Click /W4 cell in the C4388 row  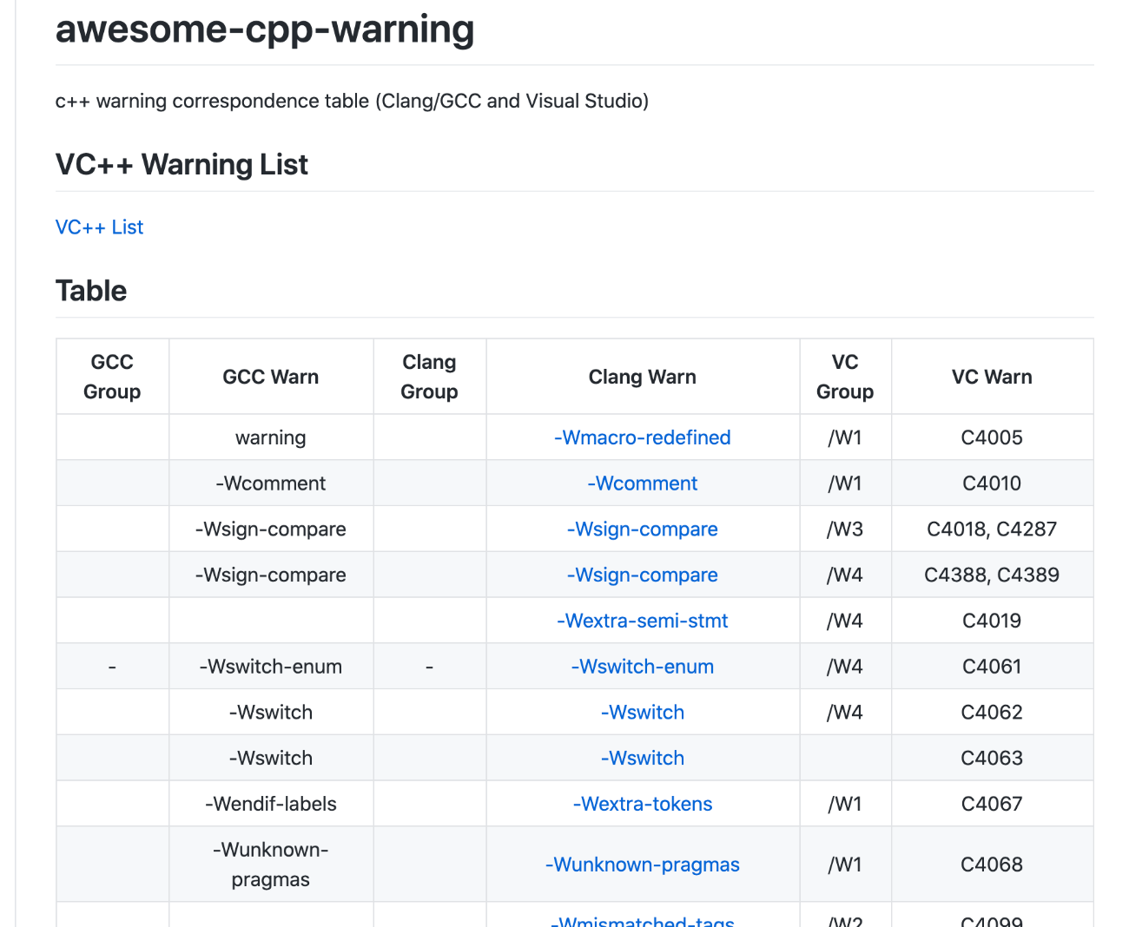(x=845, y=575)
